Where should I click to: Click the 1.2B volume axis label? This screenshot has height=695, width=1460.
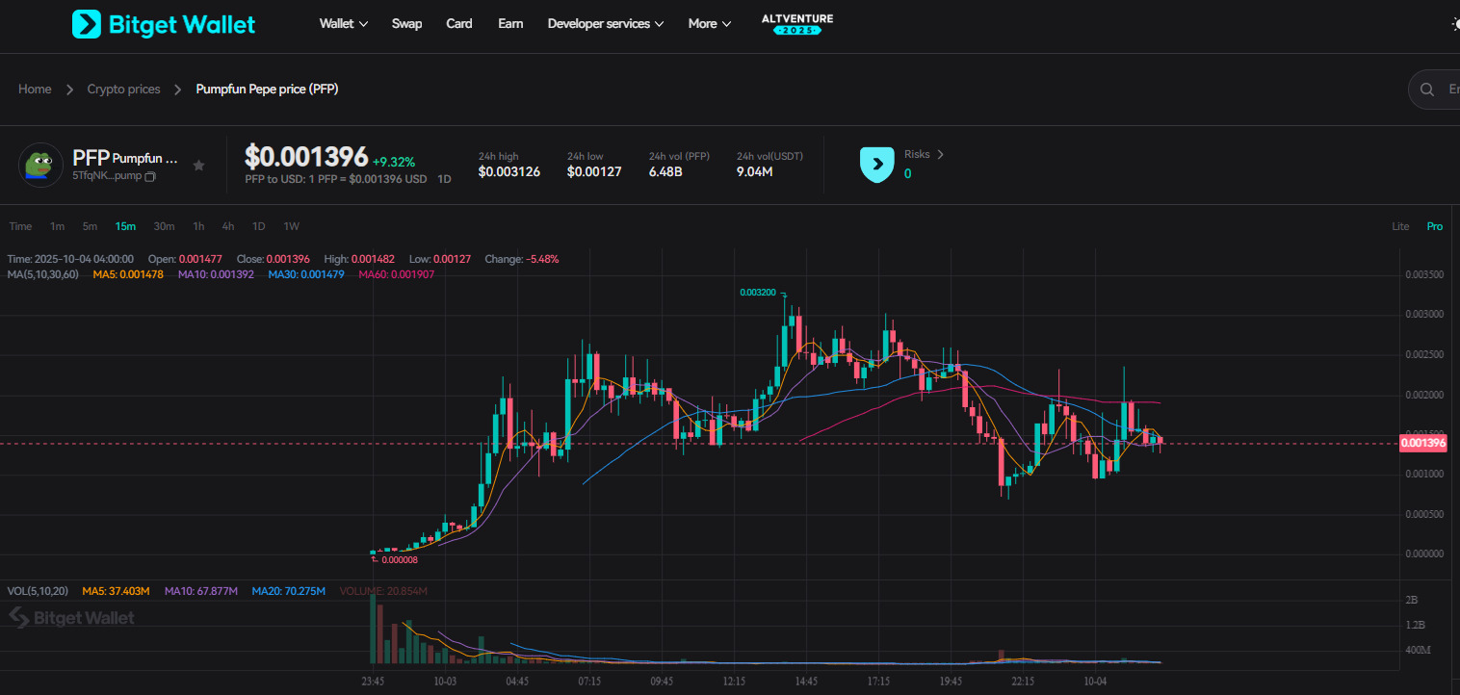1417,625
